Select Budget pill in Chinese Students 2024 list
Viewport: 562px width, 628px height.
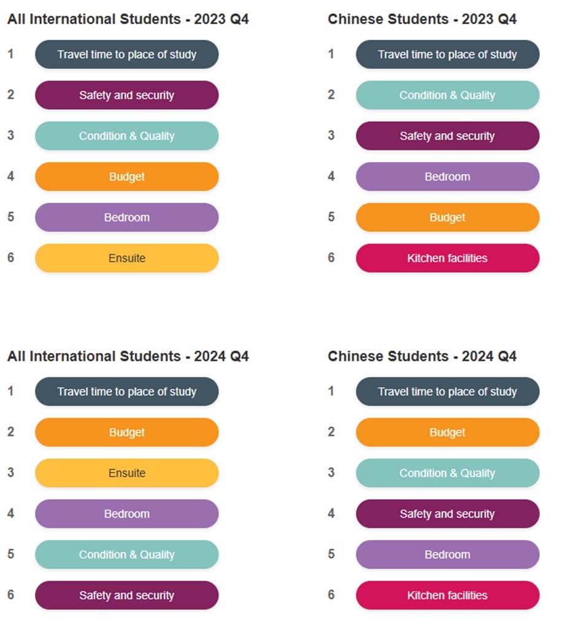click(447, 432)
